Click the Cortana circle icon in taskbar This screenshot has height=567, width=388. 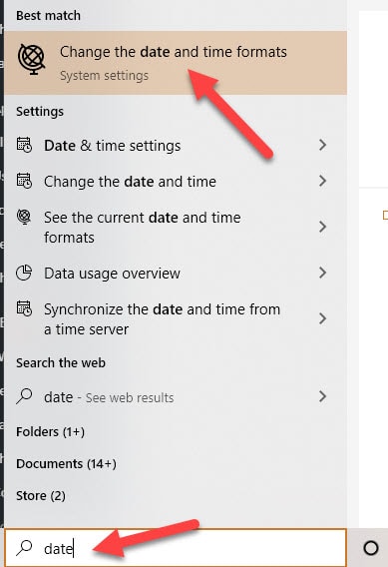point(371,548)
